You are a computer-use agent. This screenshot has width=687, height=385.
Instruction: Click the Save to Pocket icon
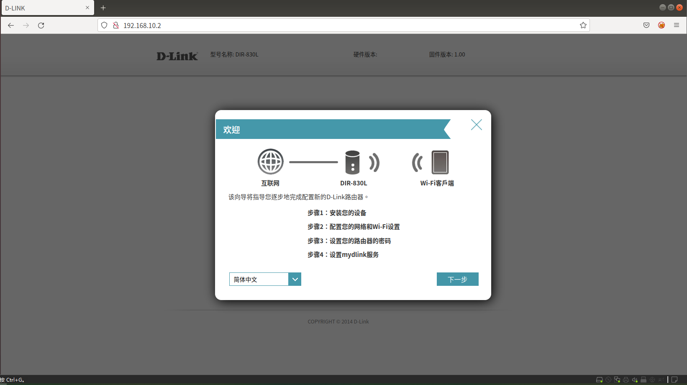pos(646,26)
